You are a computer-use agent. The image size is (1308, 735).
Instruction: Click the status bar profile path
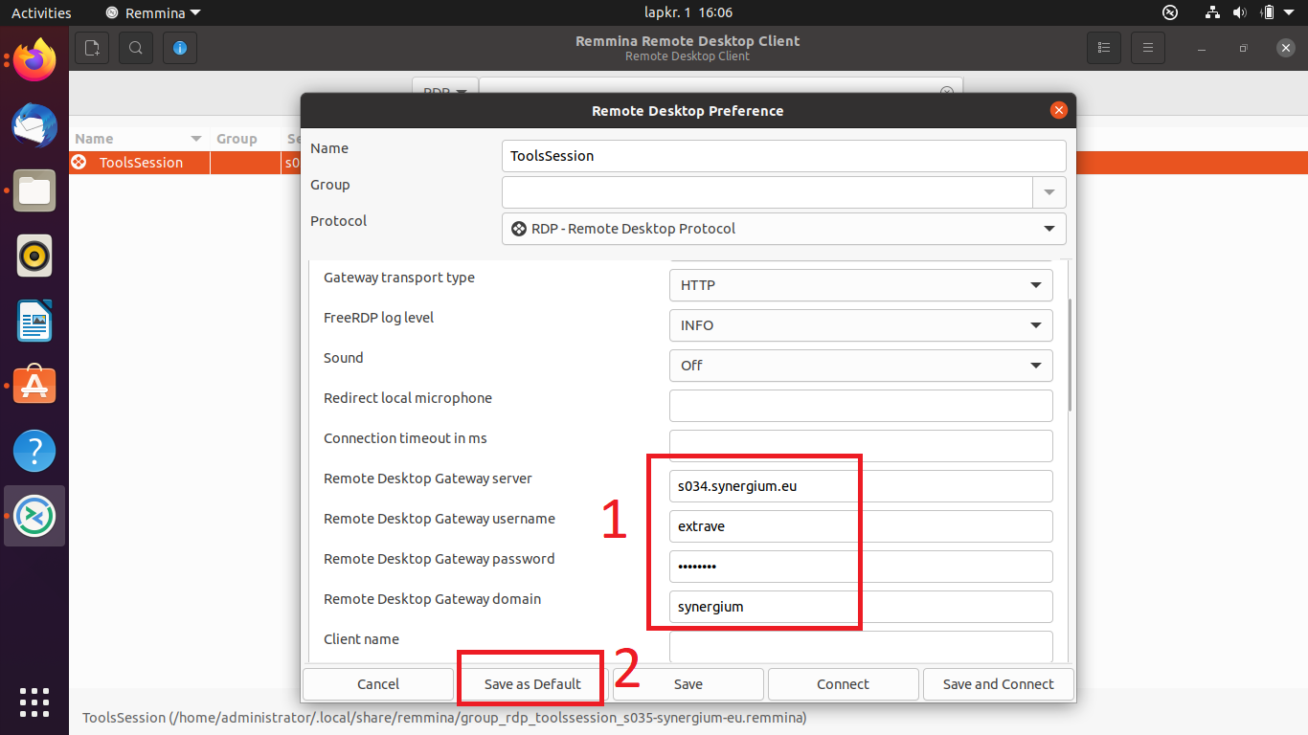pyautogui.click(x=444, y=717)
